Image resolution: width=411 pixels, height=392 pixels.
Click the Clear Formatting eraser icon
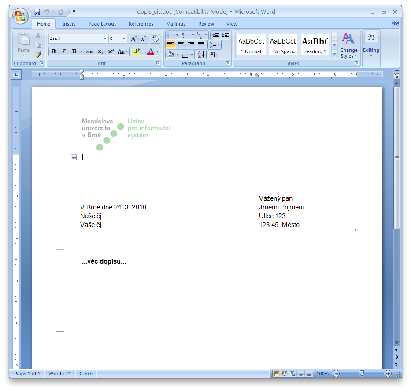[155, 39]
